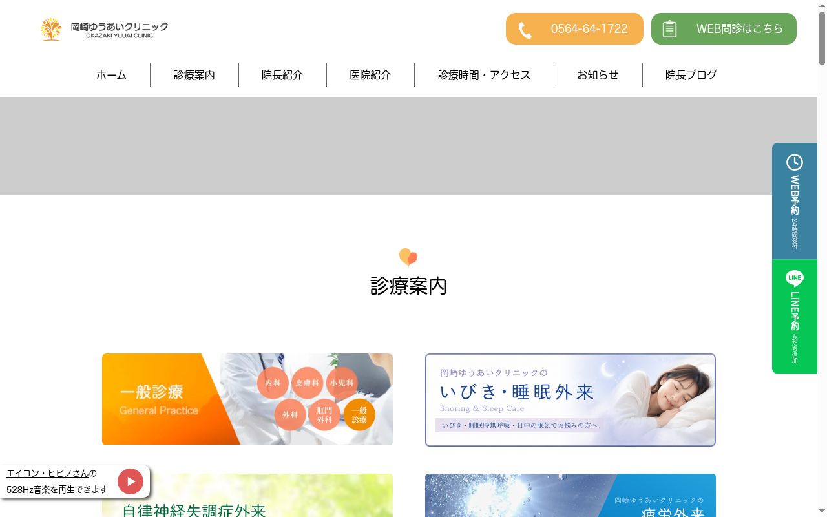Open ホーム in the navigation menu

coord(111,75)
